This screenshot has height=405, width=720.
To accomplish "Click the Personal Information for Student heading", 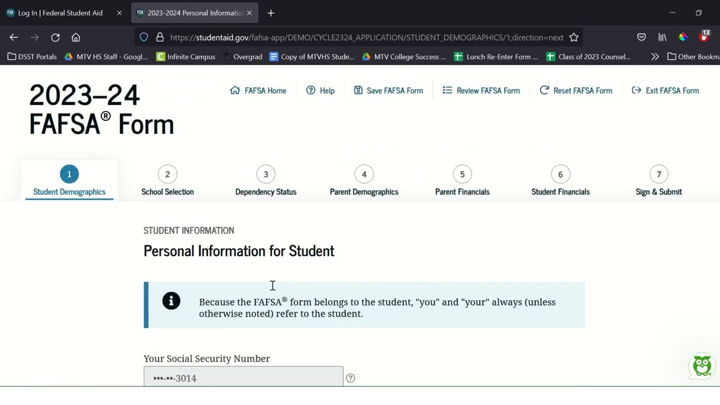I will point(238,251).
